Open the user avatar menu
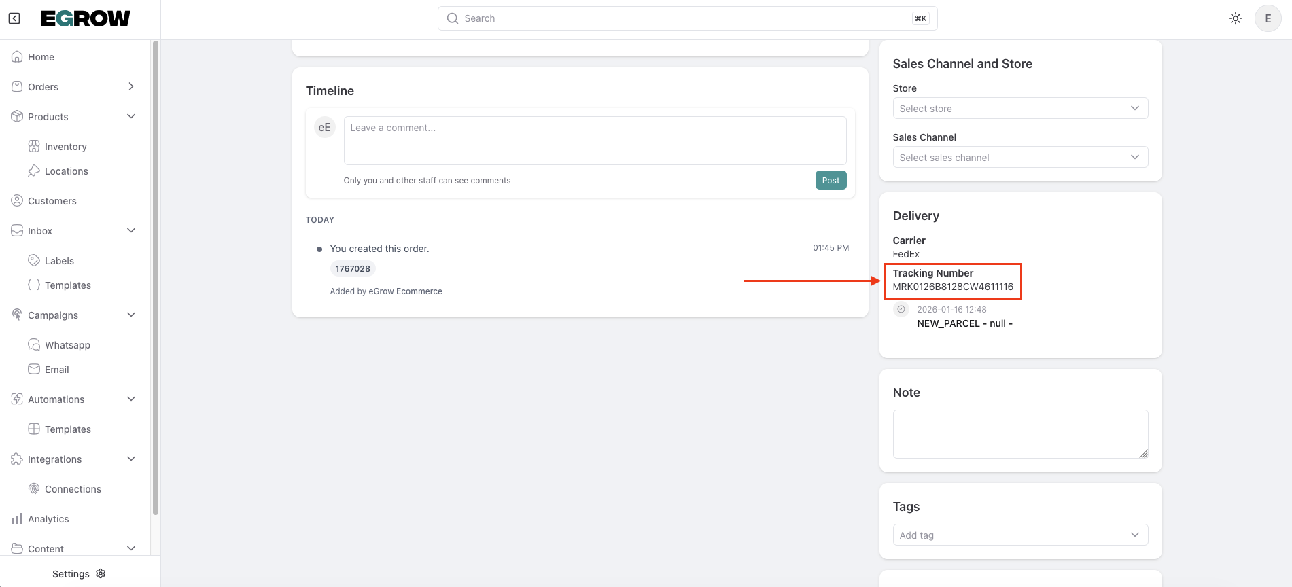The image size is (1292, 587). (1268, 18)
